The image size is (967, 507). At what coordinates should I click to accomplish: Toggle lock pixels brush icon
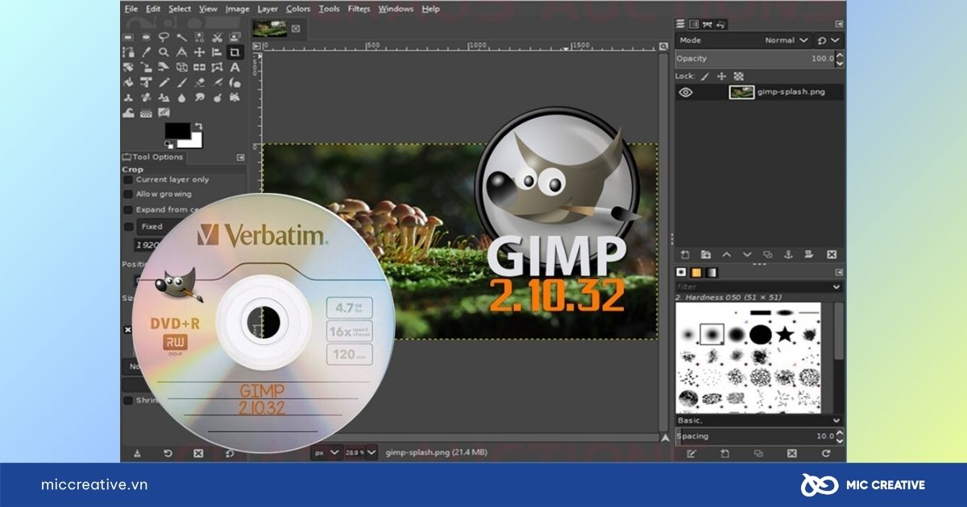click(x=705, y=76)
